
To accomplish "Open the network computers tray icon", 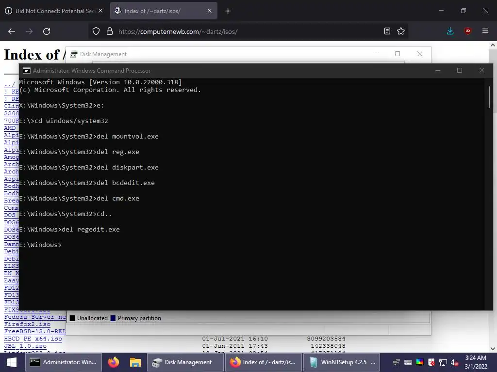I will [396, 362].
